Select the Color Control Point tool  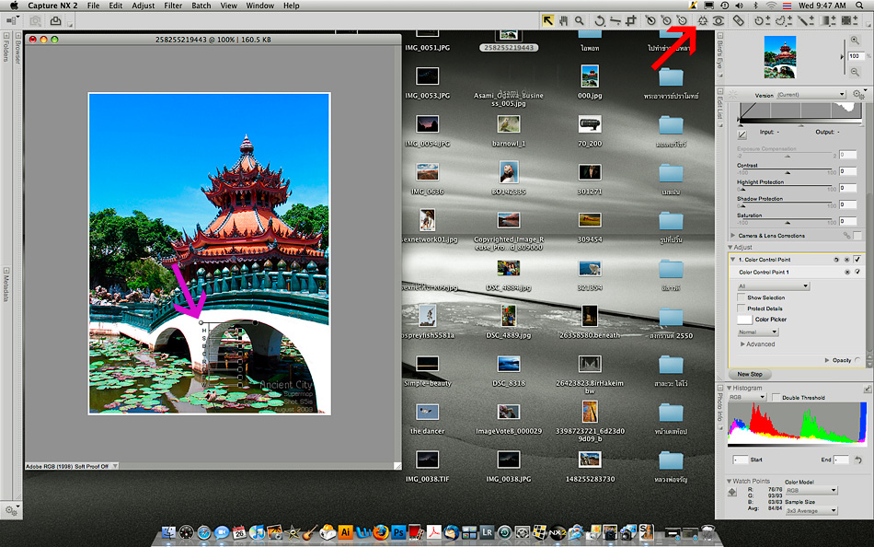tap(702, 19)
